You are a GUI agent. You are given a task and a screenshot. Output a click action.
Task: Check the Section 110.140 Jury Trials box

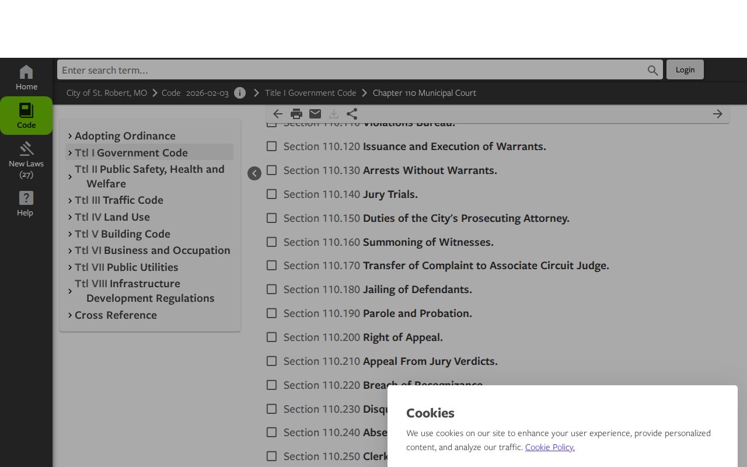pos(271,194)
